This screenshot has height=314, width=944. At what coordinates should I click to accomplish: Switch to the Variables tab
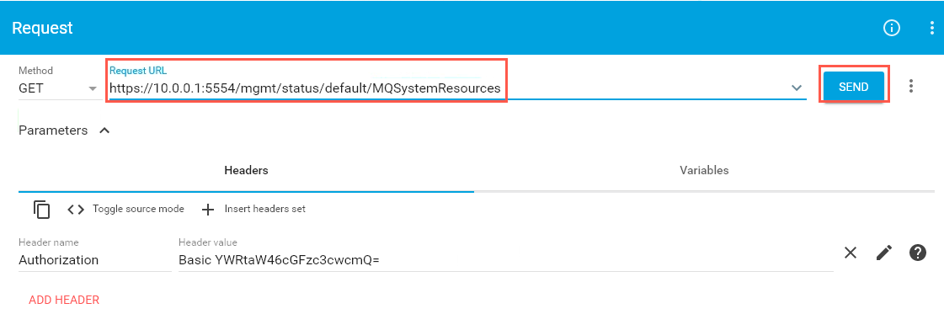(704, 170)
